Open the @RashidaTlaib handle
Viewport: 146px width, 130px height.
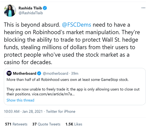[31, 13]
